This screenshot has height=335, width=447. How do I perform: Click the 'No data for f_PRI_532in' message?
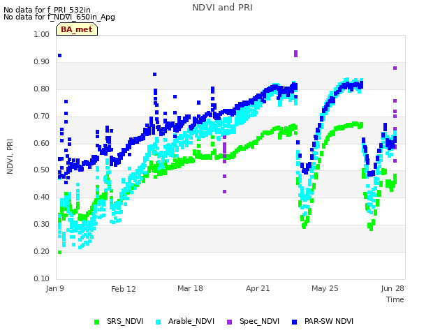[x=47, y=10]
